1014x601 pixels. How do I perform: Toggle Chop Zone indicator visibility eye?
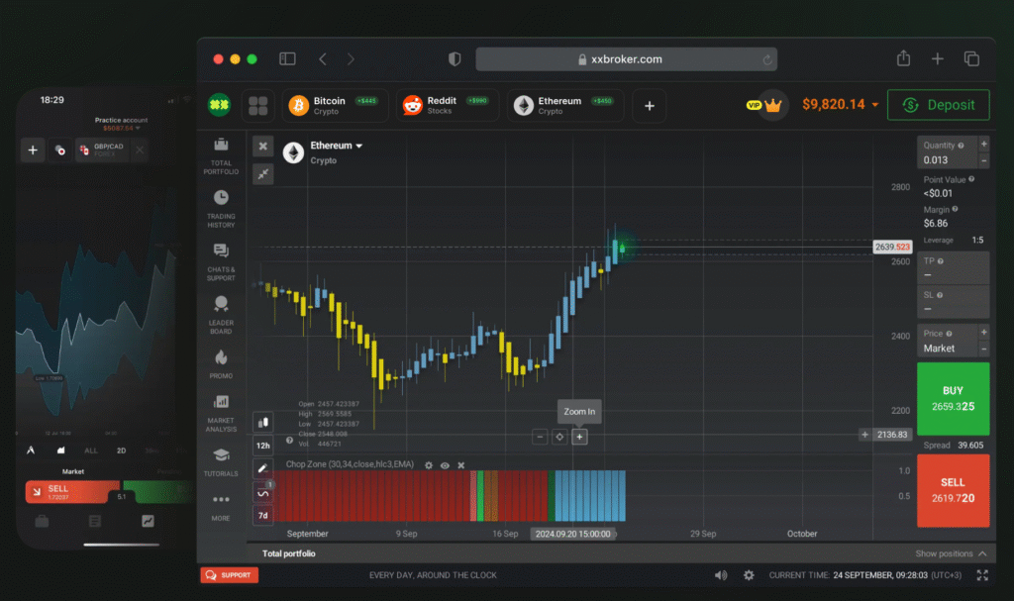(x=445, y=464)
